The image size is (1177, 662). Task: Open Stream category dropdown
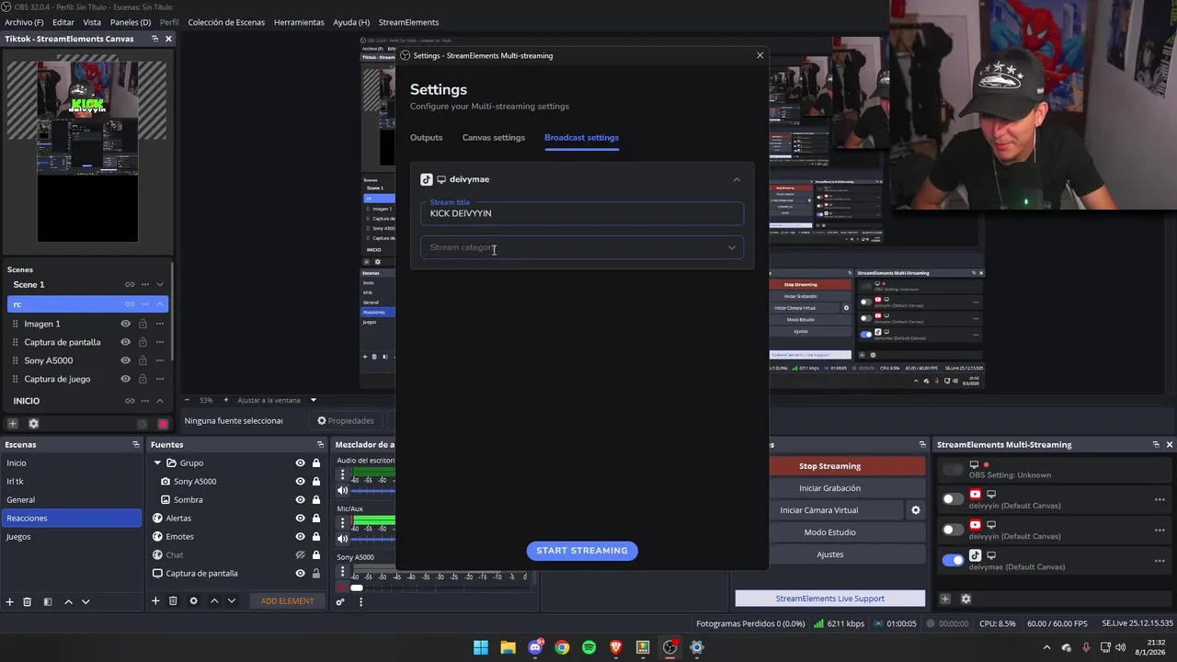[582, 247]
